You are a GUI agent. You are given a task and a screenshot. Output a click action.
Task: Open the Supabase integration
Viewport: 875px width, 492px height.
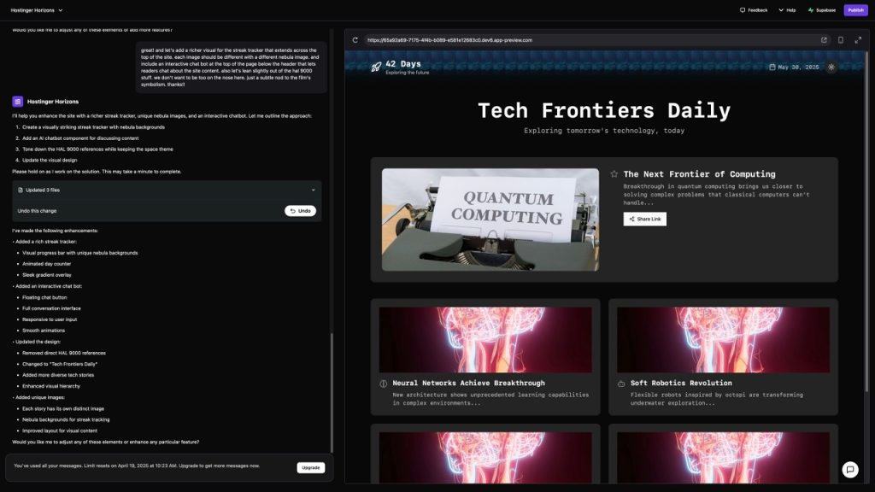821,10
